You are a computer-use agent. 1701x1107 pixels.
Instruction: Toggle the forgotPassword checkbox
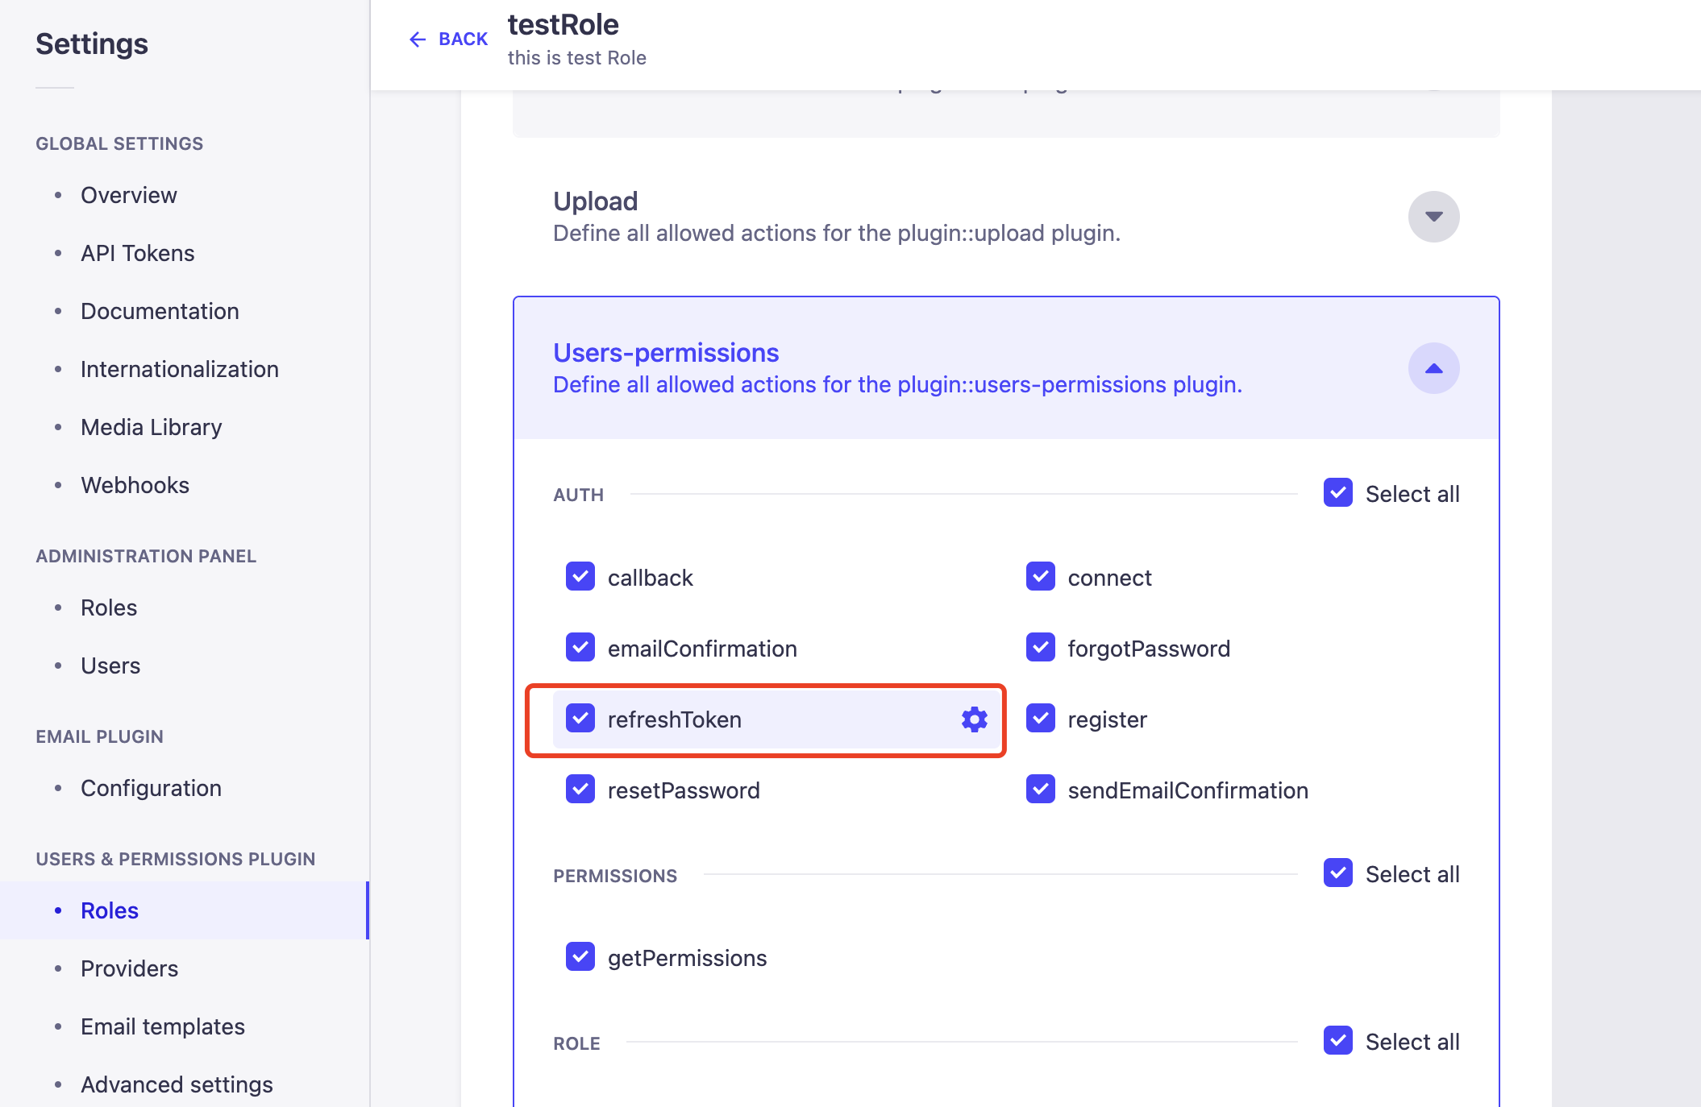[1040, 648]
